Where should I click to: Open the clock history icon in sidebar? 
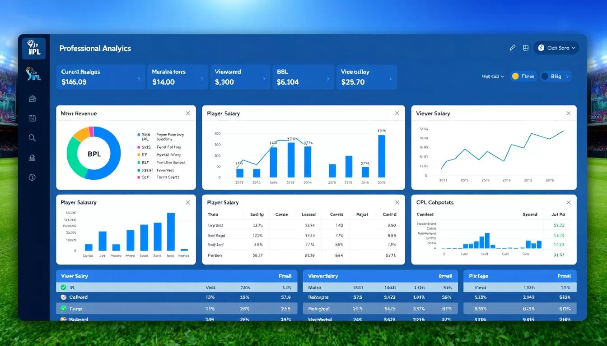click(32, 177)
